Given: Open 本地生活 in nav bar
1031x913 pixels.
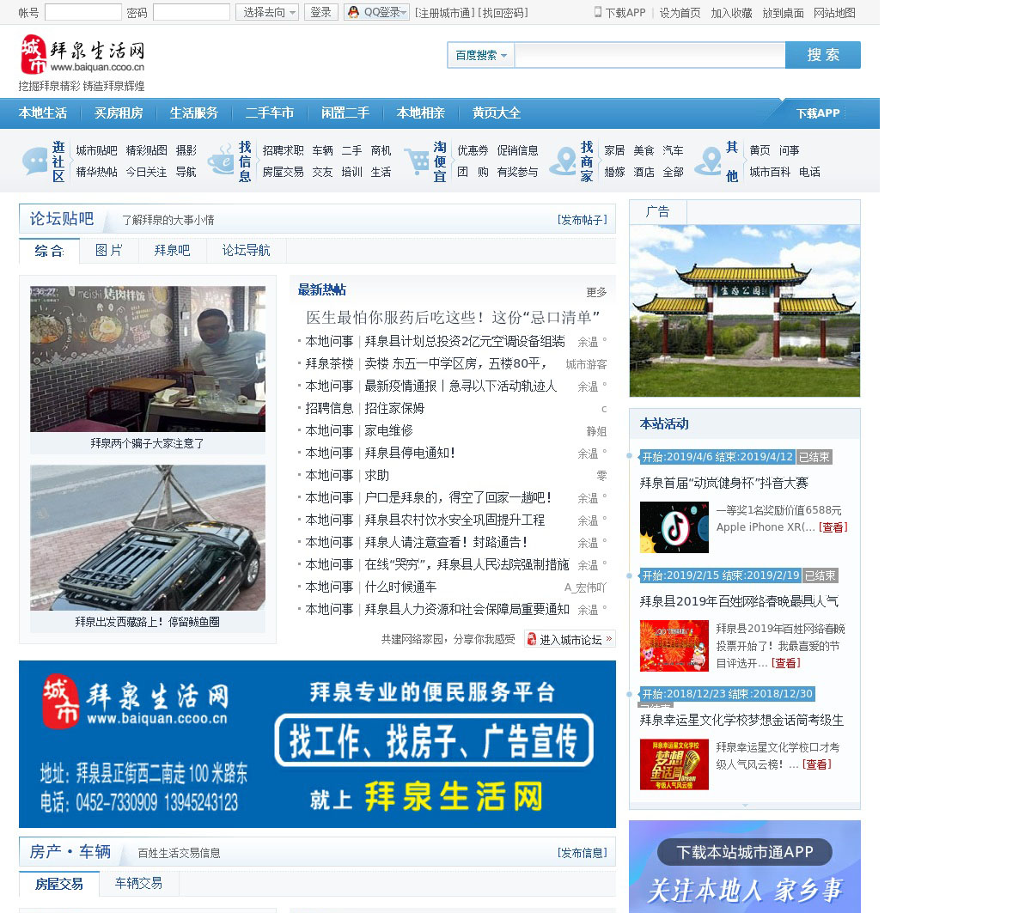Looking at the screenshot, I should 43,113.
